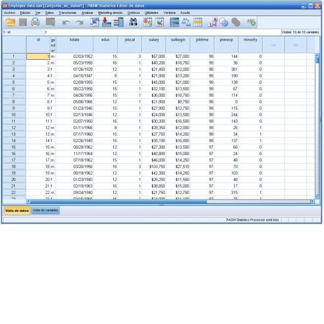Click the Go to case icon
The height and width of the screenshot is (324, 324).
coord(94,22)
